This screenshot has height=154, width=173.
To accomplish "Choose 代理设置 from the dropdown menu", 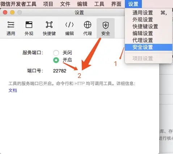I will click(148, 40).
